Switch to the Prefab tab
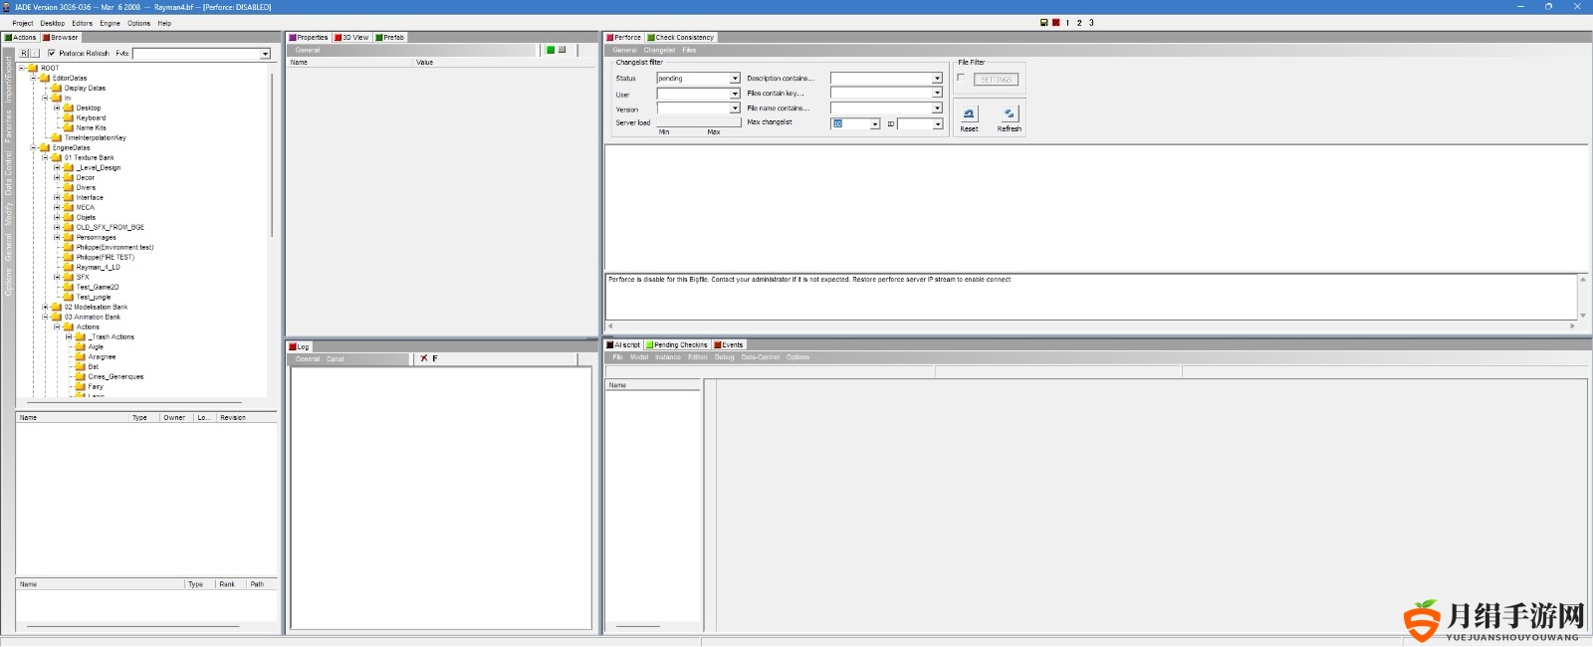Viewport: 1593px width, 647px height. [x=390, y=37]
